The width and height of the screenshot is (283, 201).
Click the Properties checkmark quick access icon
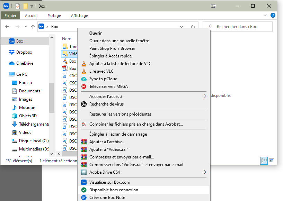point(18,6)
